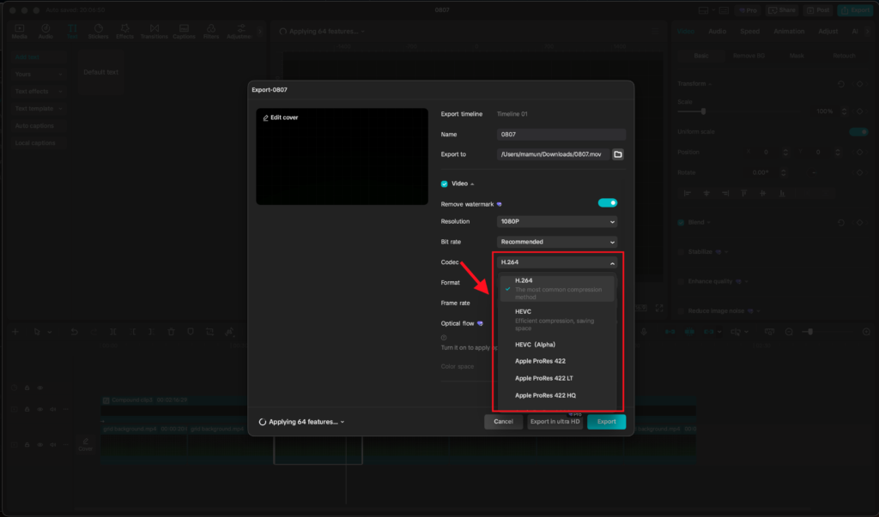Adjust the Scale slider handle
Viewport: 879px width, 517px height.
tap(703, 111)
